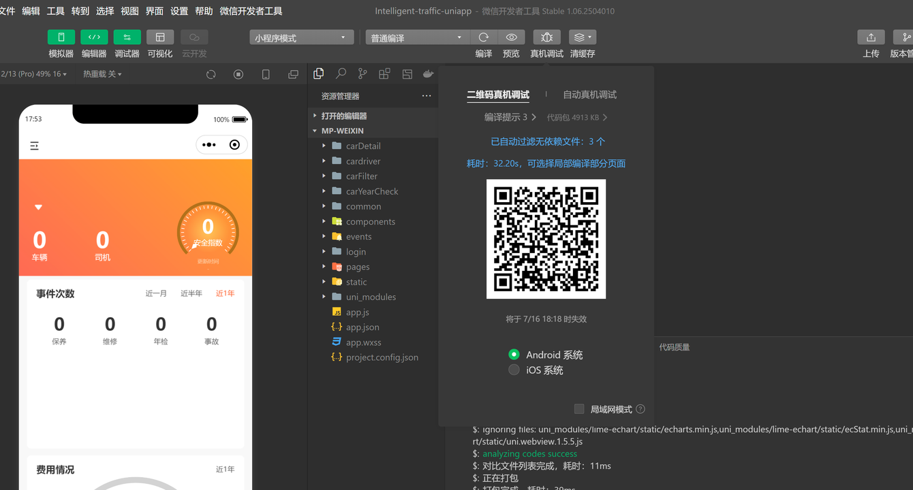Select the 事件次数 近1年 filter in miniprogram
This screenshot has height=490, width=913.
pyautogui.click(x=226, y=293)
